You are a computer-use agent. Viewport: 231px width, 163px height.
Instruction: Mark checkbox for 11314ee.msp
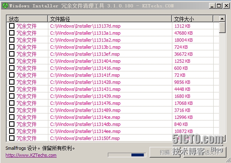pyautogui.click(x=12, y=131)
